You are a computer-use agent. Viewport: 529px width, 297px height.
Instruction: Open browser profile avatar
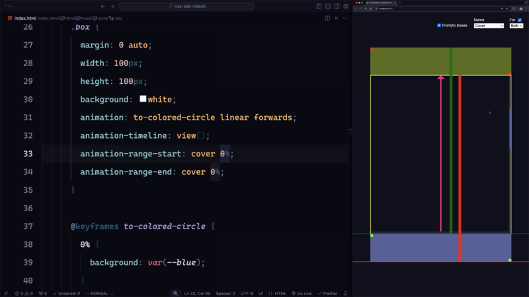[x=521, y=9]
